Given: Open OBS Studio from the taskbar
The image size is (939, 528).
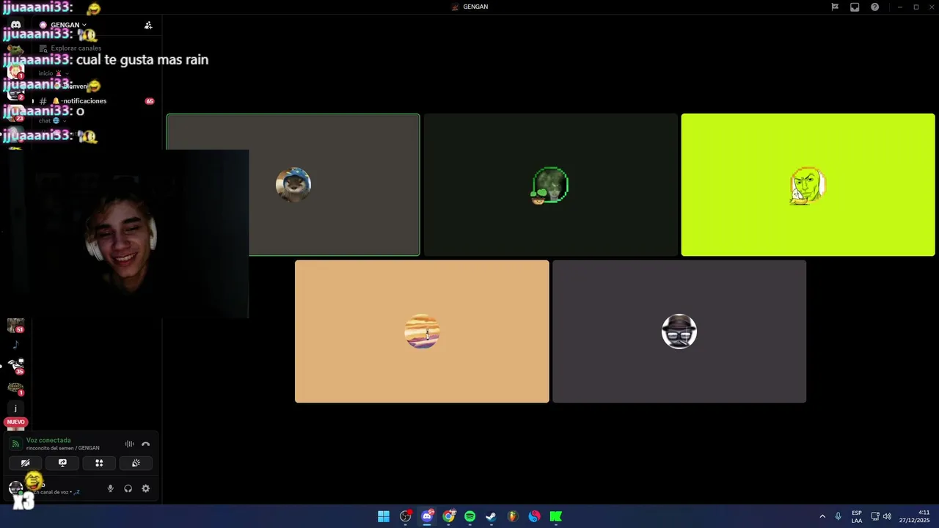Looking at the screenshot, I should click(405, 516).
